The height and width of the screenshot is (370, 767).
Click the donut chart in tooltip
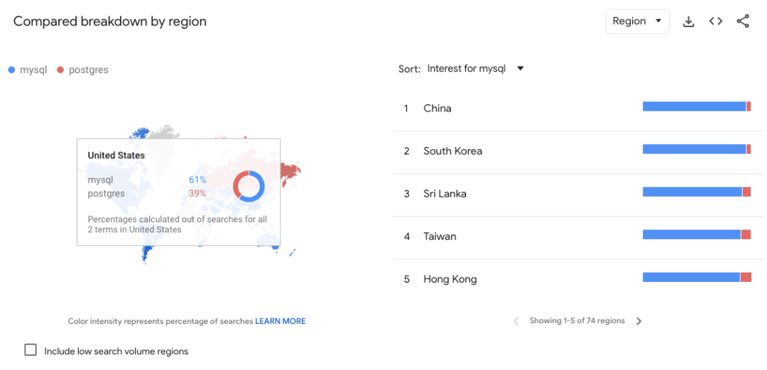coord(249,186)
